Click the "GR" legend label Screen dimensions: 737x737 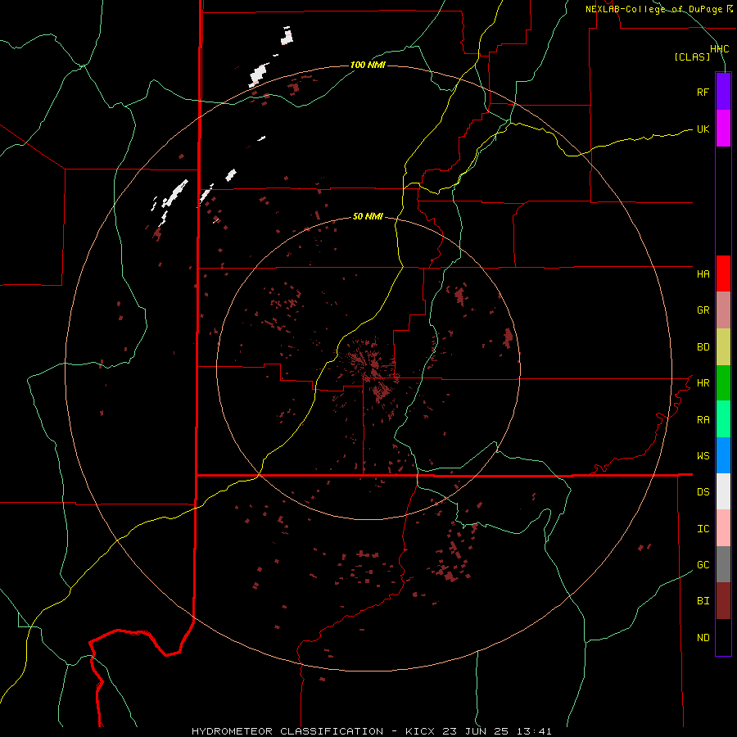(703, 310)
